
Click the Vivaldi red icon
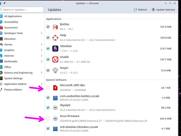55,59
